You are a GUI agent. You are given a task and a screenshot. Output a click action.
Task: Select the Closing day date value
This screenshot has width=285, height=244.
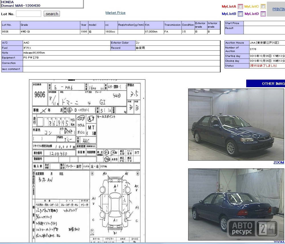(x=267, y=61)
